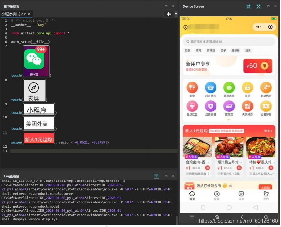Tap the Android home circle button
The height and width of the screenshot is (227, 281).
click(x=229, y=208)
